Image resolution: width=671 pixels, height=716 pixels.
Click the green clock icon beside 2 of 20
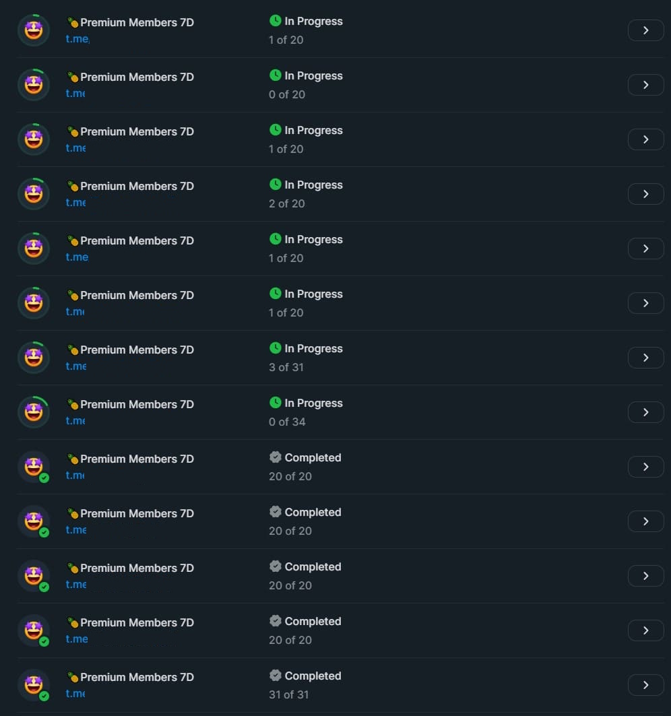click(x=275, y=184)
